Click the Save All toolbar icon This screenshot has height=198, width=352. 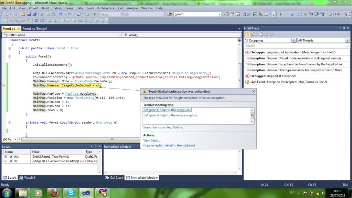click(x=34, y=14)
